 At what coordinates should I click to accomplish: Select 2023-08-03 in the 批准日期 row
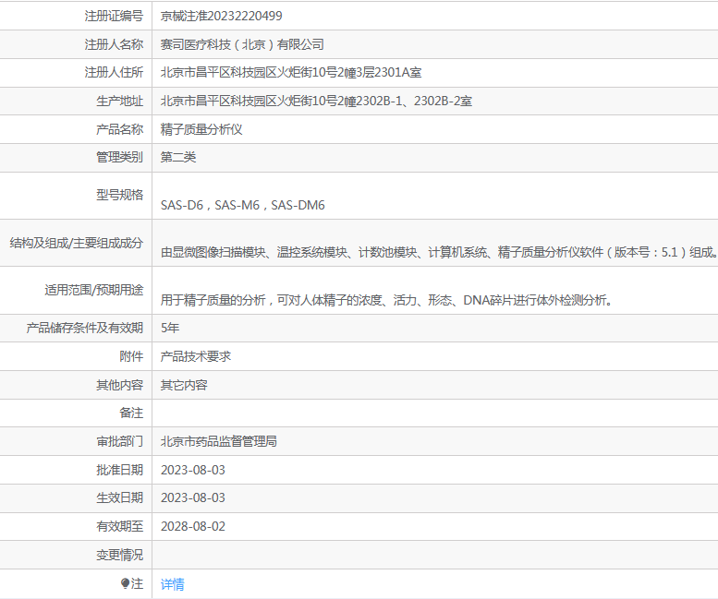tap(193, 470)
